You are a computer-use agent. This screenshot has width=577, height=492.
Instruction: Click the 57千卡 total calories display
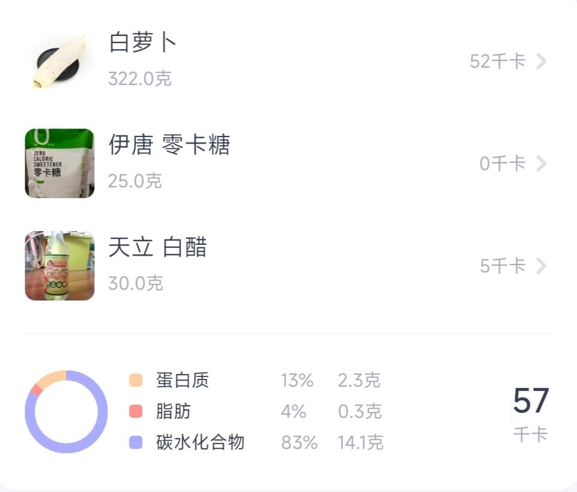point(532,413)
